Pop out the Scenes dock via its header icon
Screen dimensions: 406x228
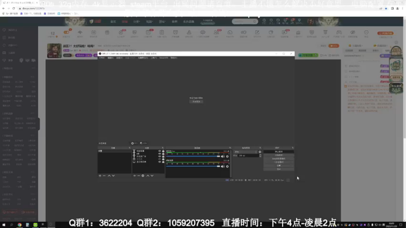pyautogui.click(x=130, y=148)
